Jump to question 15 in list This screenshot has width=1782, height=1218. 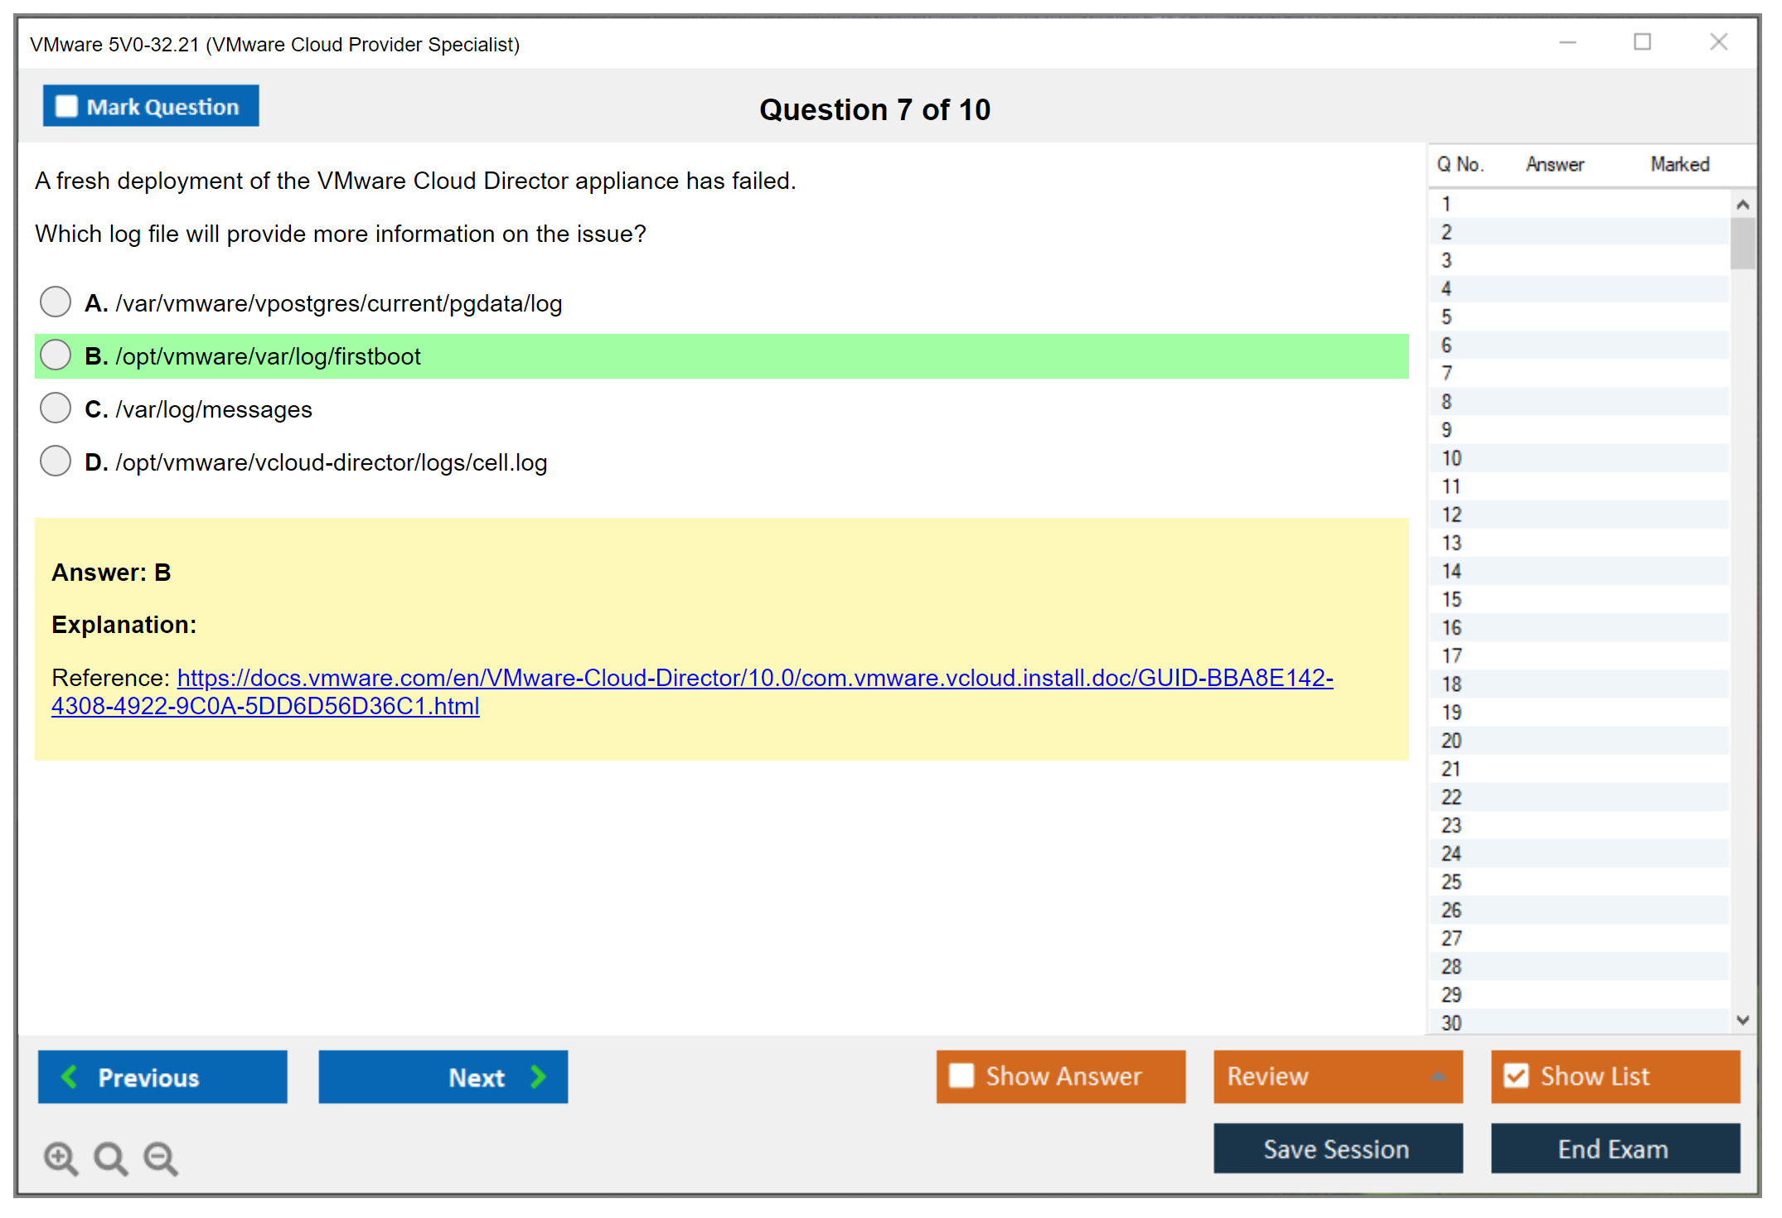[x=1451, y=599]
